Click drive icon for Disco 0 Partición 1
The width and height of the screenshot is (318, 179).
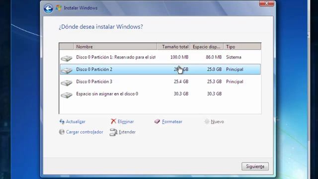(66, 58)
